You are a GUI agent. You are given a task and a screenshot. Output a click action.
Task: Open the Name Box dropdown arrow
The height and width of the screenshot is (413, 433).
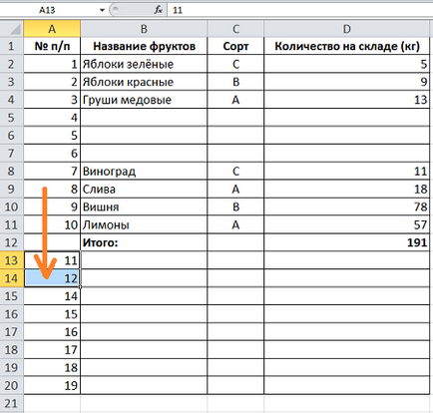pyautogui.click(x=102, y=10)
